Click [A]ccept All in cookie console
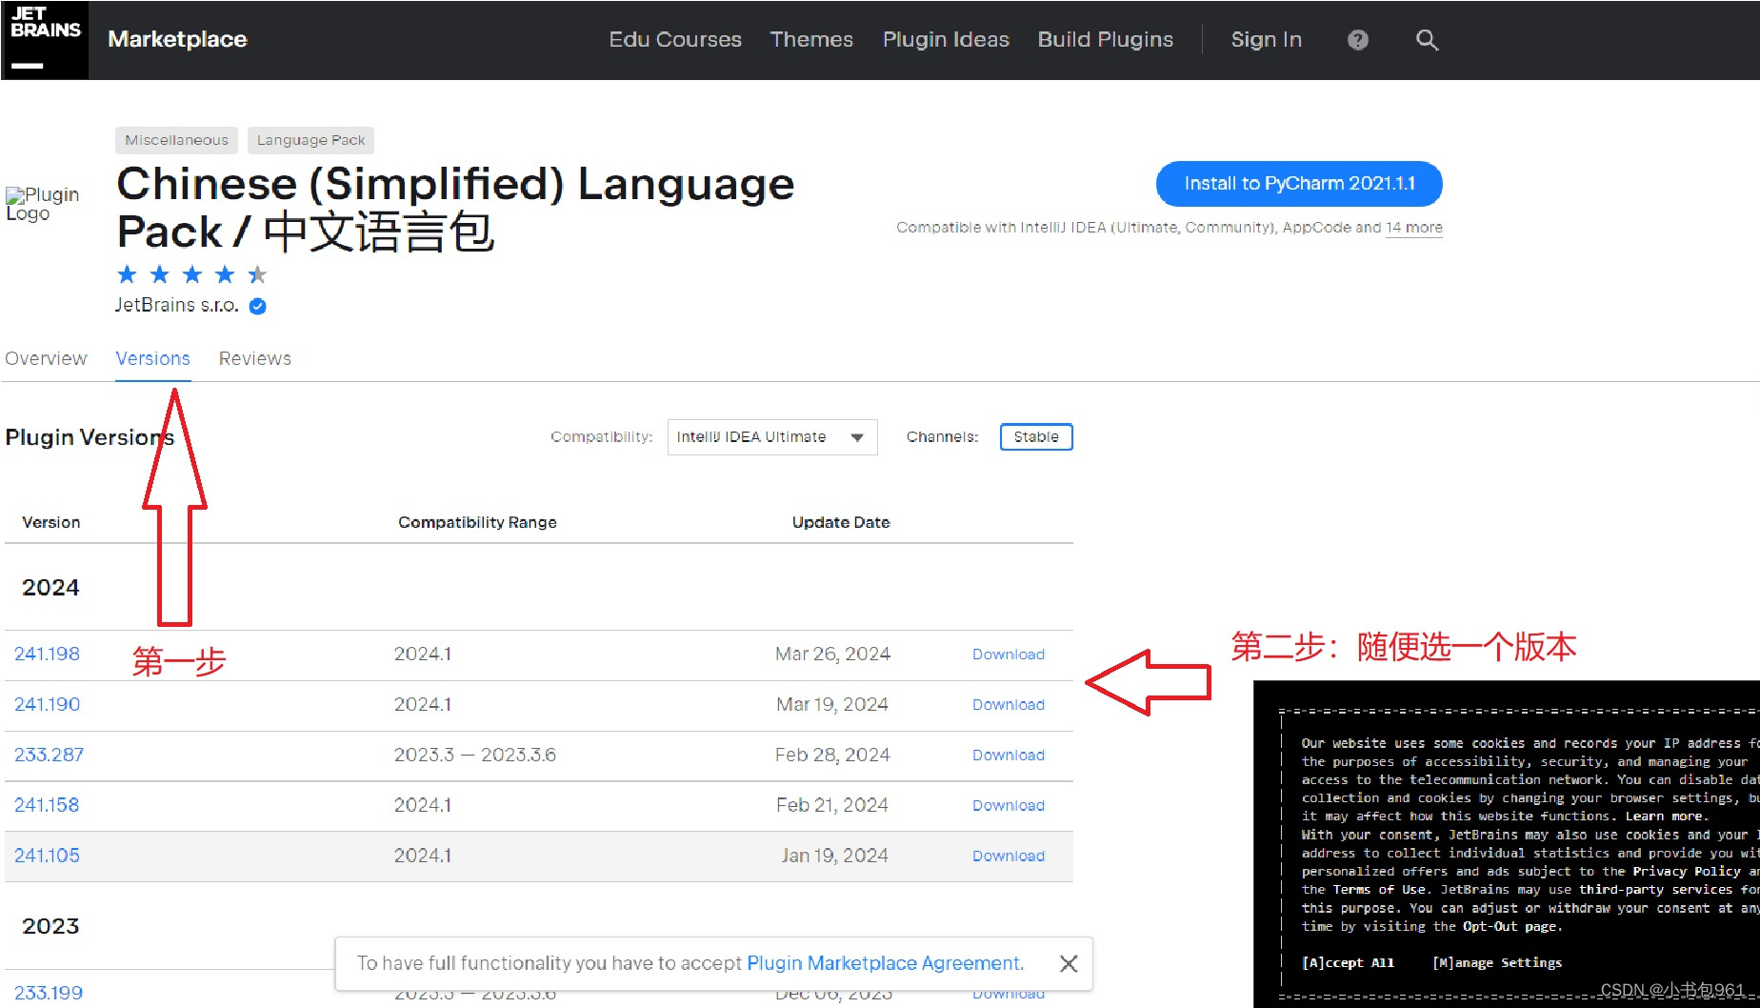This screenshot has height=1008, width=1760. point(1348,963)
